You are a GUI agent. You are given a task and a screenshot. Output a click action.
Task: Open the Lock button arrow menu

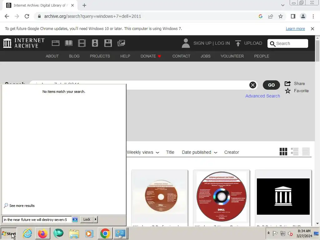pos(95,219)
